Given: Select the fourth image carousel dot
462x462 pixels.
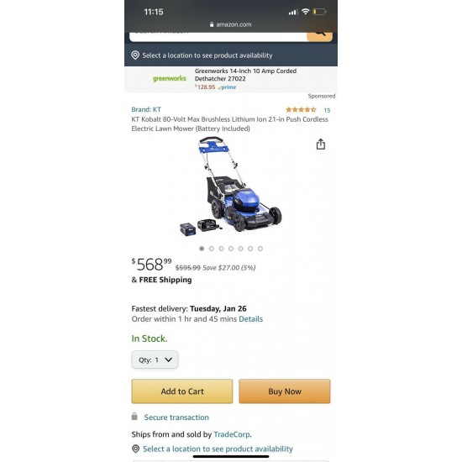Looking at the screenshot, I should pyautogui.click(x=231, y=249).
